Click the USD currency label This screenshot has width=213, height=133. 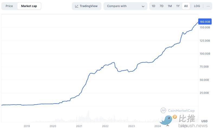tap(204, 121)
